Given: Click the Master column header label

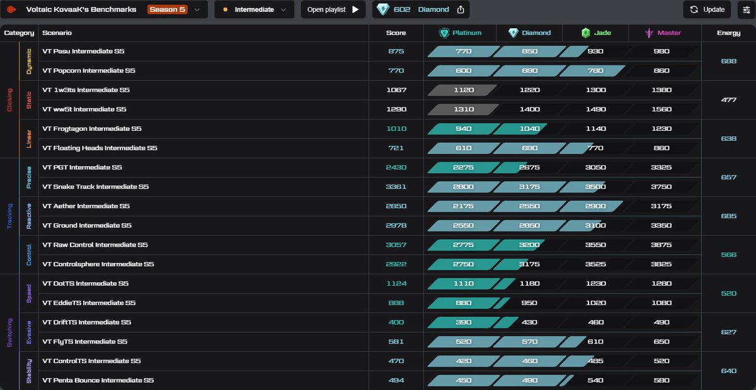Looking at the screenshot, I should point(669,33).
